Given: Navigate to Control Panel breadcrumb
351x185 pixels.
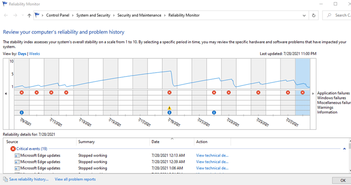Looking at the screenshot, I should point(58,15).
